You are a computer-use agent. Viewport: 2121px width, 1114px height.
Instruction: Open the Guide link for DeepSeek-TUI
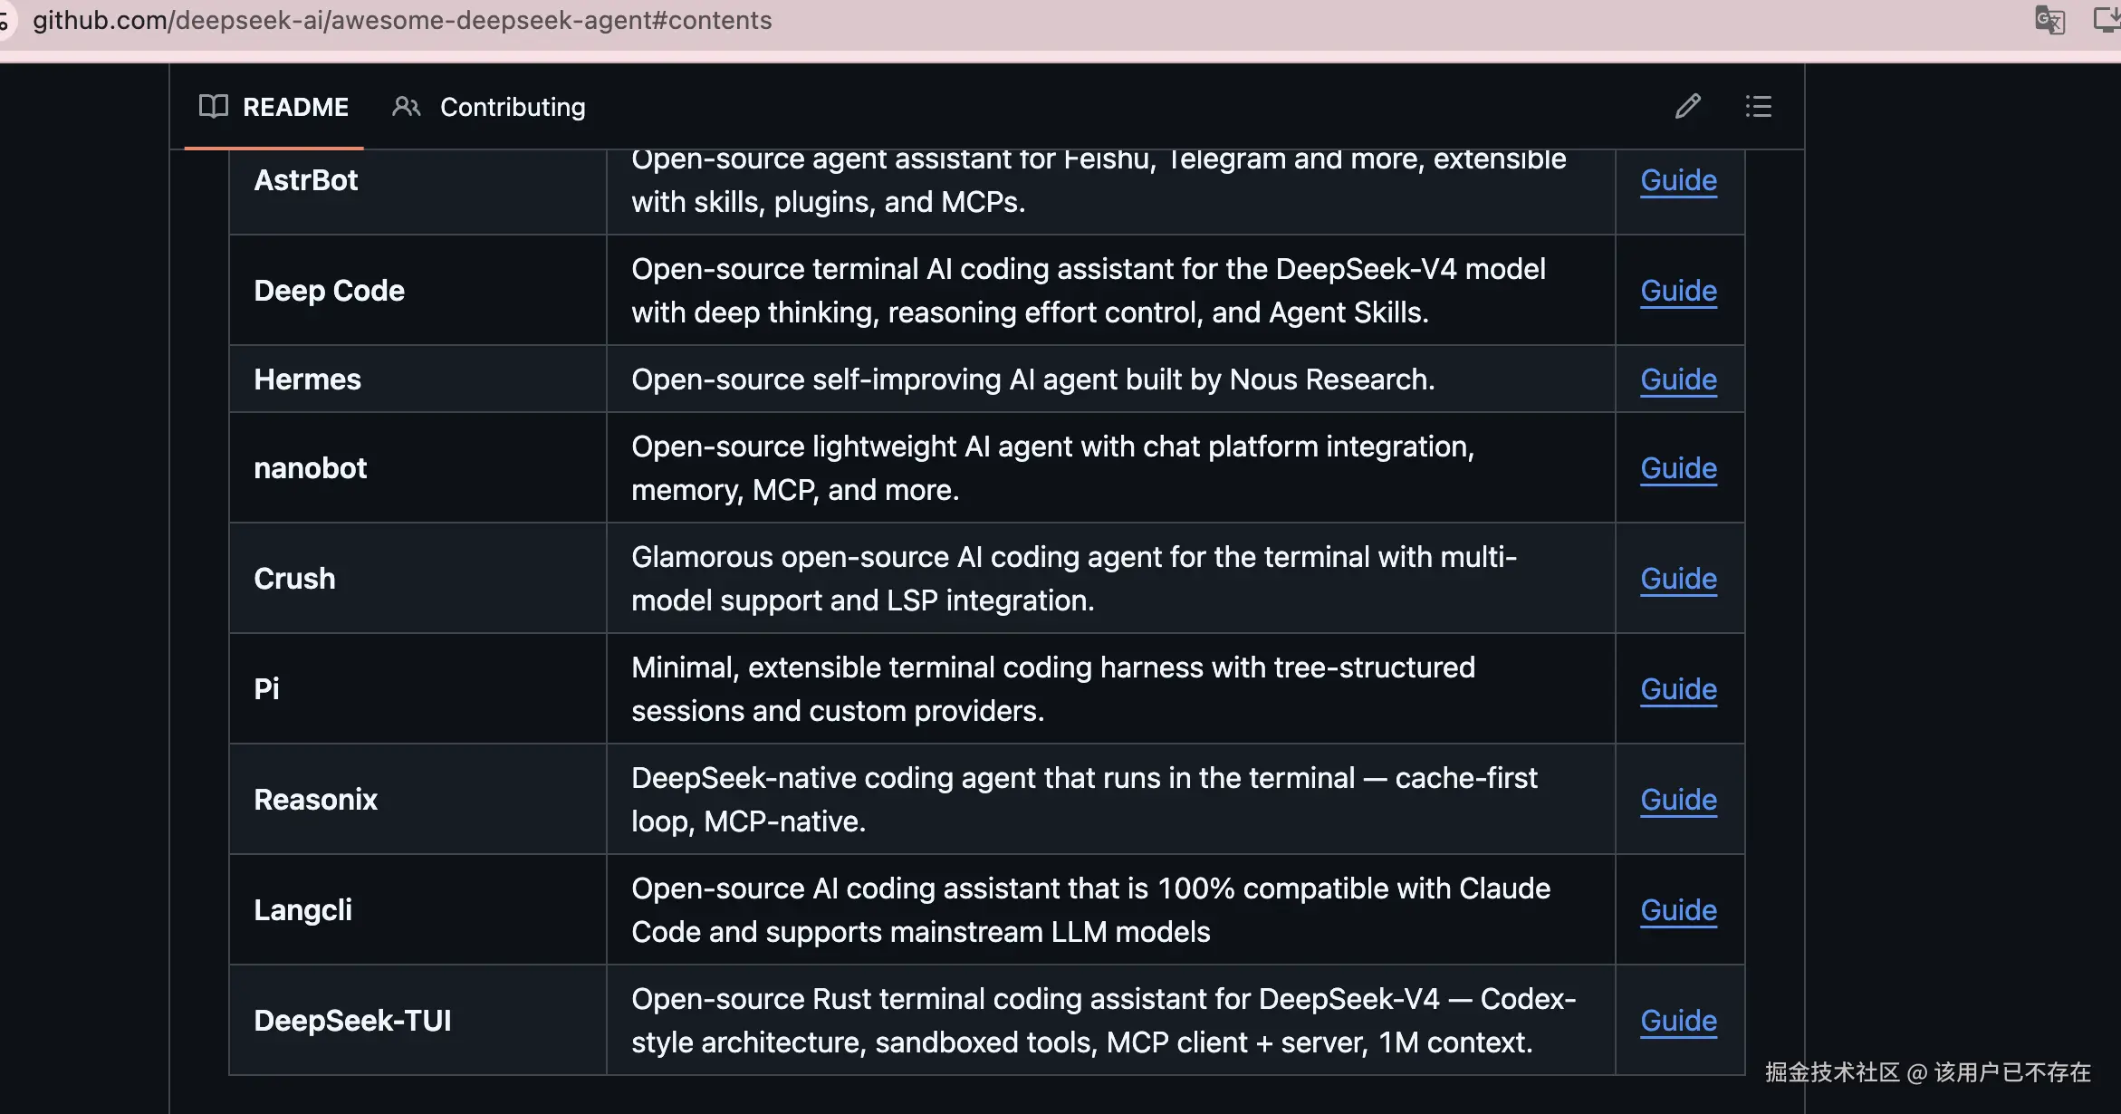[1678, 1021]
